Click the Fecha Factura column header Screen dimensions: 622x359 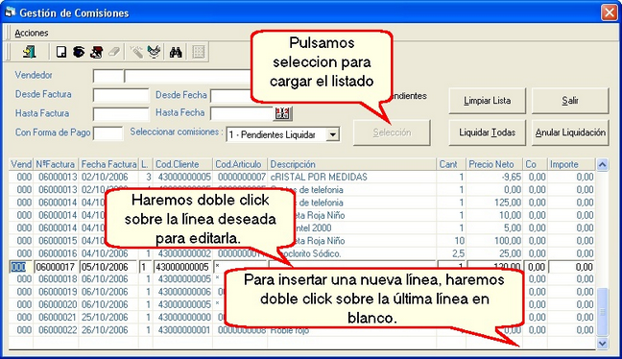[x=108, y=164]
